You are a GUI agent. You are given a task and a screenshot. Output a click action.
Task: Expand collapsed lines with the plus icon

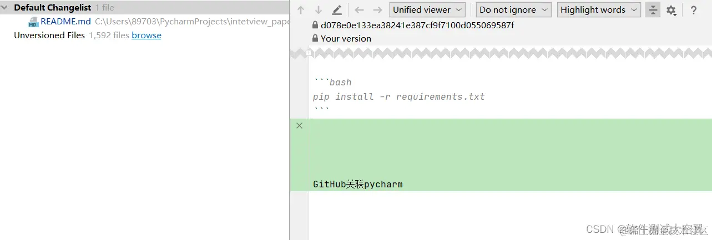click(309, 53)
